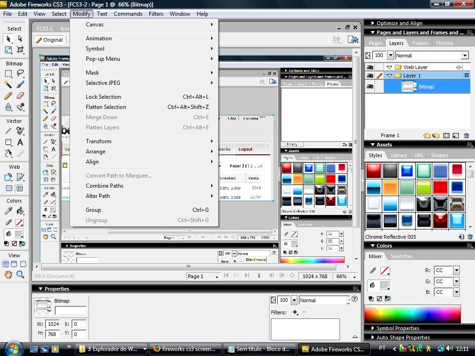
Task: Click the Windows Start orb
Action: coord(13,349)
